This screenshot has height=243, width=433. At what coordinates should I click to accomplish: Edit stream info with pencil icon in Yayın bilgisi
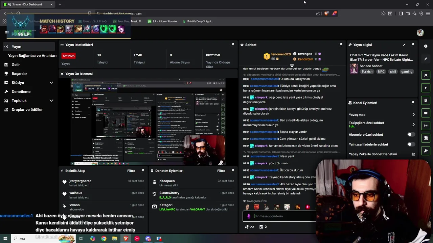point(404,45)
